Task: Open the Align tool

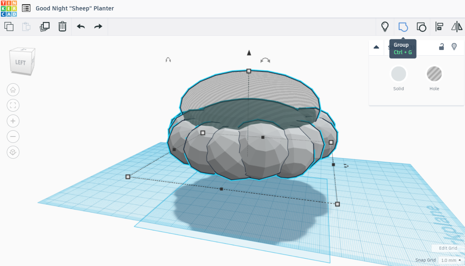Action: point(439,27)
